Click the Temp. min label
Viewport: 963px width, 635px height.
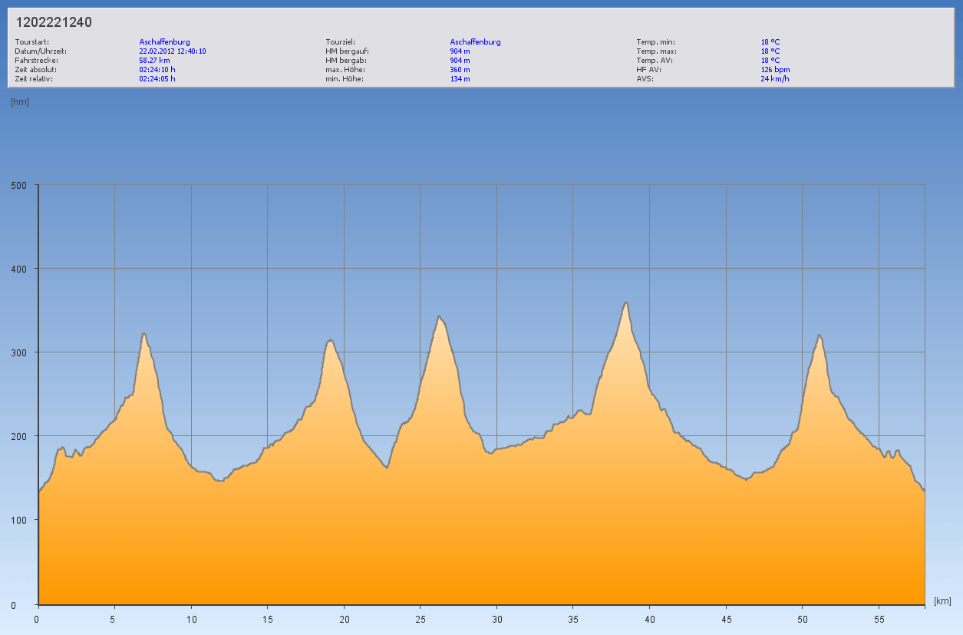click(x=655, y=42)
